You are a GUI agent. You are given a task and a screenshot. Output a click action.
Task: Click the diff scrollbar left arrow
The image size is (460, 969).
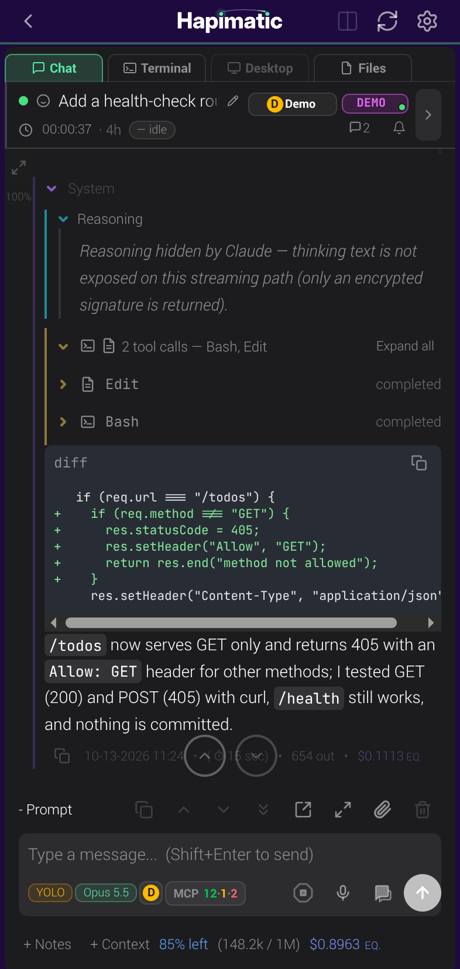[x=54, y=623]
